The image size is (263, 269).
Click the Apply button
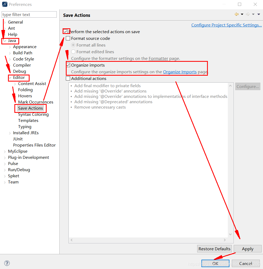coord(248,249)
